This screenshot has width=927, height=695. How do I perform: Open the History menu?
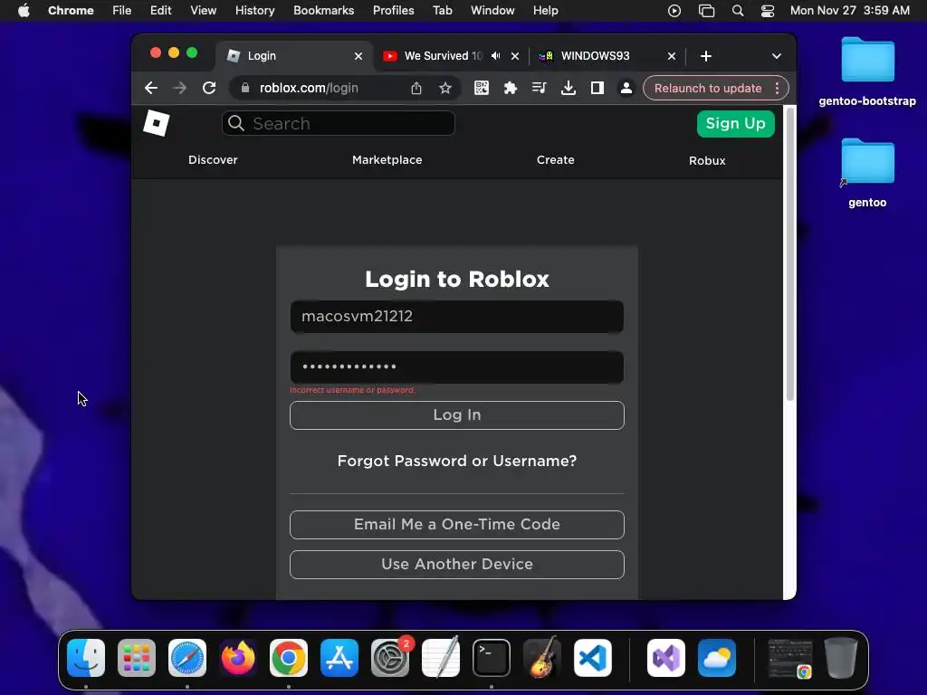254,11
